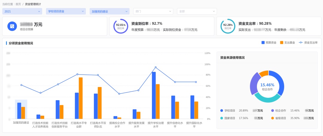Screen dimensions: 323x136
Task: Open the 部门 department dropdown
Action: click(x=153, y=11)
